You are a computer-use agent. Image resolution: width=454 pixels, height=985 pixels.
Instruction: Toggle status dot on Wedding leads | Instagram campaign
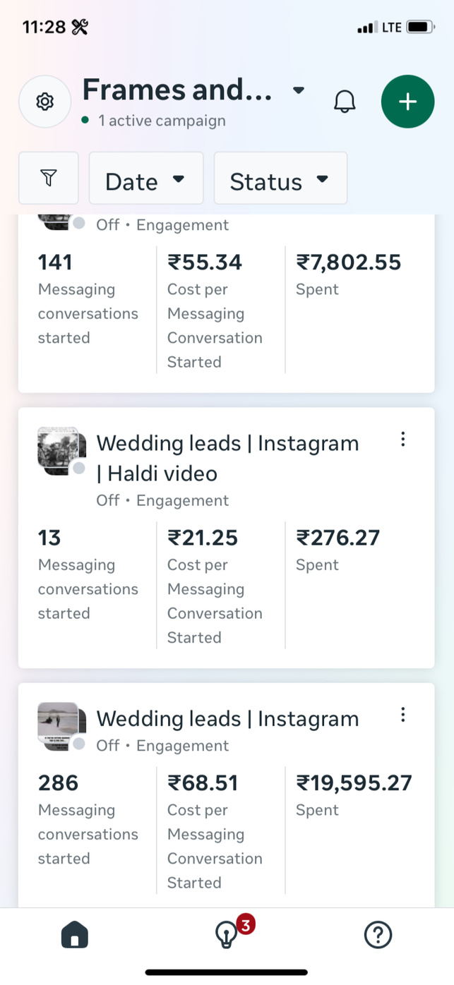tap(79, 744)
